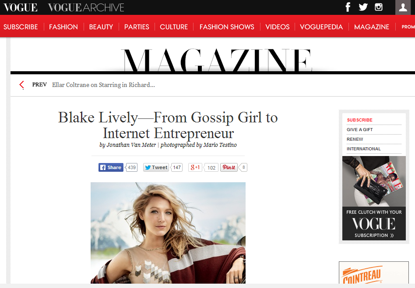The height and width of the screenshot is (288, 415).
Task: Click the tweet count 147
Action: (177, 167)
